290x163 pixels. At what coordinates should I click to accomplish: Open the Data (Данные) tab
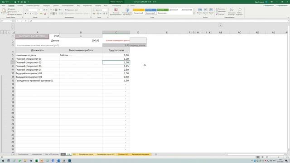point(56,5)
